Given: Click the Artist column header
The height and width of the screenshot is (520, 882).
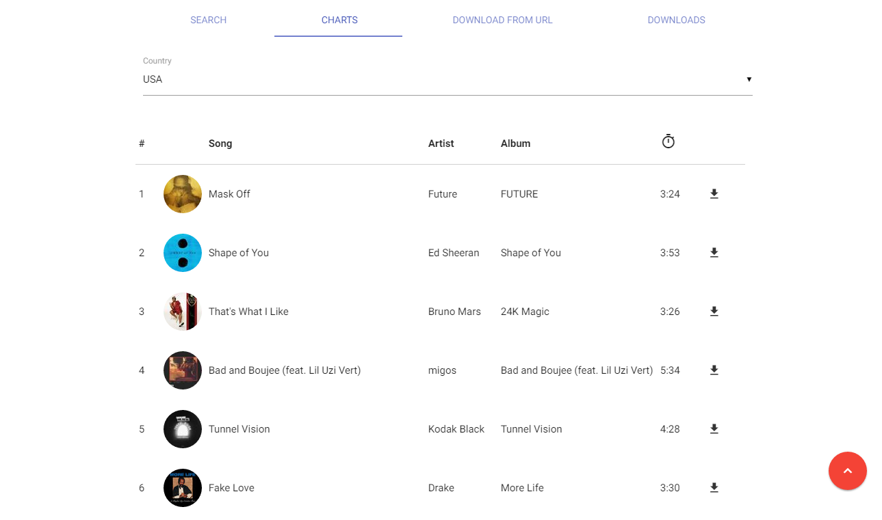Looking at the screenshot, I should 441,143.
